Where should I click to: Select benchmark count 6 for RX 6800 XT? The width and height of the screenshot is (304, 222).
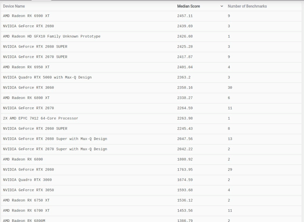(x=229, y=98)
